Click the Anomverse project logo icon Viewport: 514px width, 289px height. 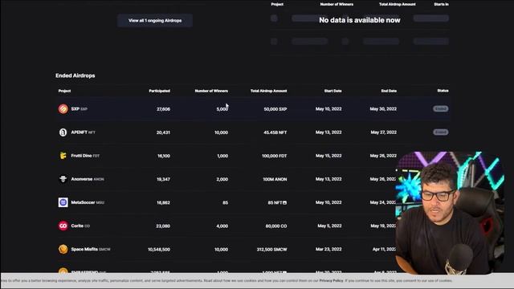coord(63,179)
